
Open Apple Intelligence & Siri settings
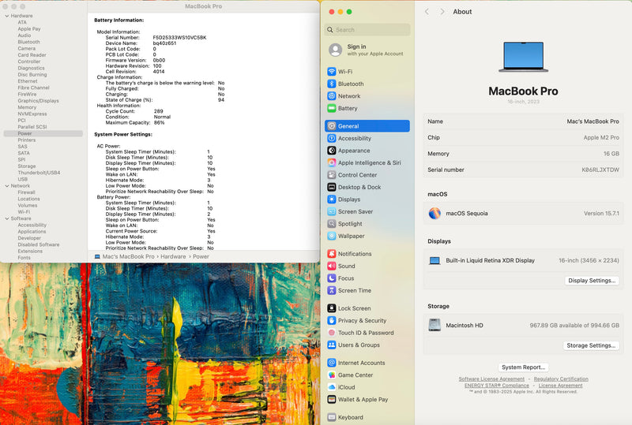pos(369,162)
